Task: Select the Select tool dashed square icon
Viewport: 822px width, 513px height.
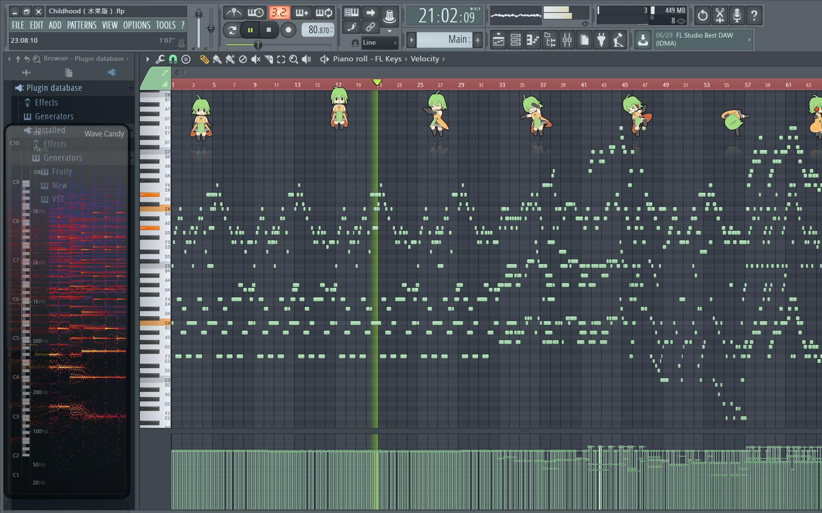Action: click(x=281, y=59)
